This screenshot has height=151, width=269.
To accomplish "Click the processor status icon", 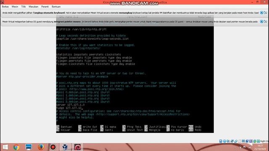I will [251, 141].
